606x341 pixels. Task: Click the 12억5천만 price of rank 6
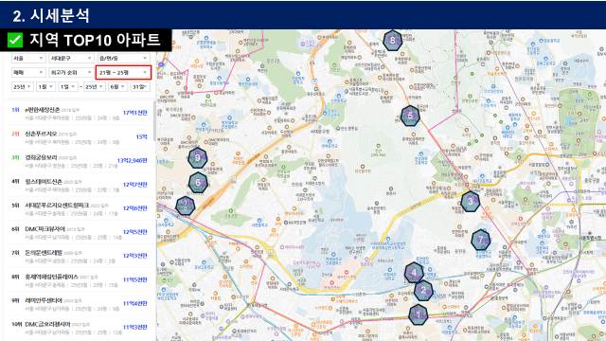(135, 231)
